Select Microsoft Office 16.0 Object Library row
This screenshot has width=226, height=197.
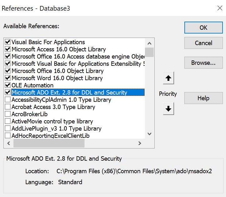(58, 71)
